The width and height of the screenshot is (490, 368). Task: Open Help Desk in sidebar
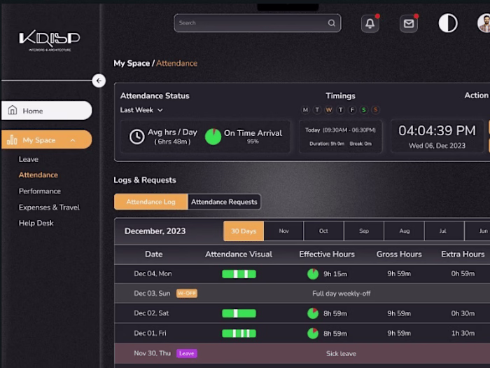(x=36, y=223)
